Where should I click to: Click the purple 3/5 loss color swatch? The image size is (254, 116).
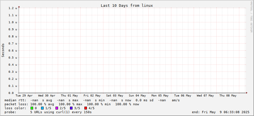(71, 108)
